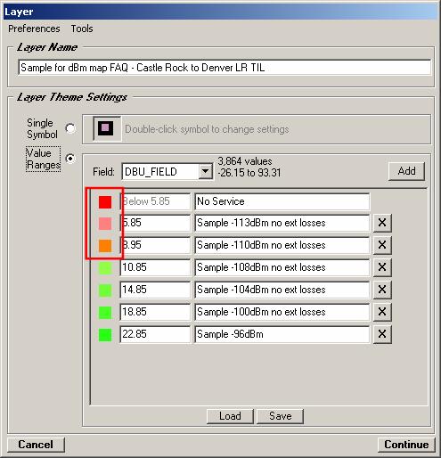Click the red No Service color swatch
This screenshot has height=458, width=441.
click(x=105, y=202)
